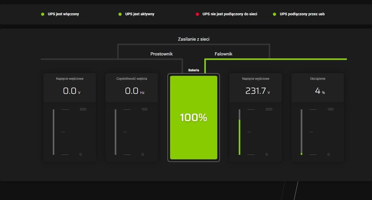This screenshot has width=372, height=200.
Task: Click the 300 scale mark in Napięcie wyjściowe gauge
Action: 269,109
